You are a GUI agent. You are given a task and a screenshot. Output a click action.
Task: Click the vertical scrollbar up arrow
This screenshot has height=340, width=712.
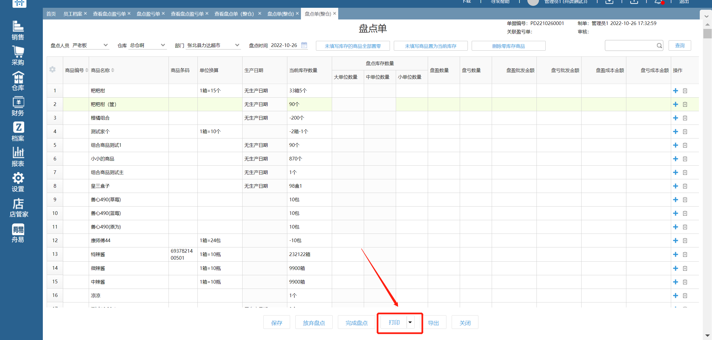coord(707,24)
